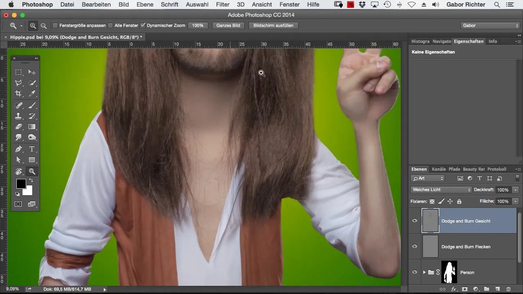
Task: Open Fläche fill slider arrow
Action: [515, 201]
